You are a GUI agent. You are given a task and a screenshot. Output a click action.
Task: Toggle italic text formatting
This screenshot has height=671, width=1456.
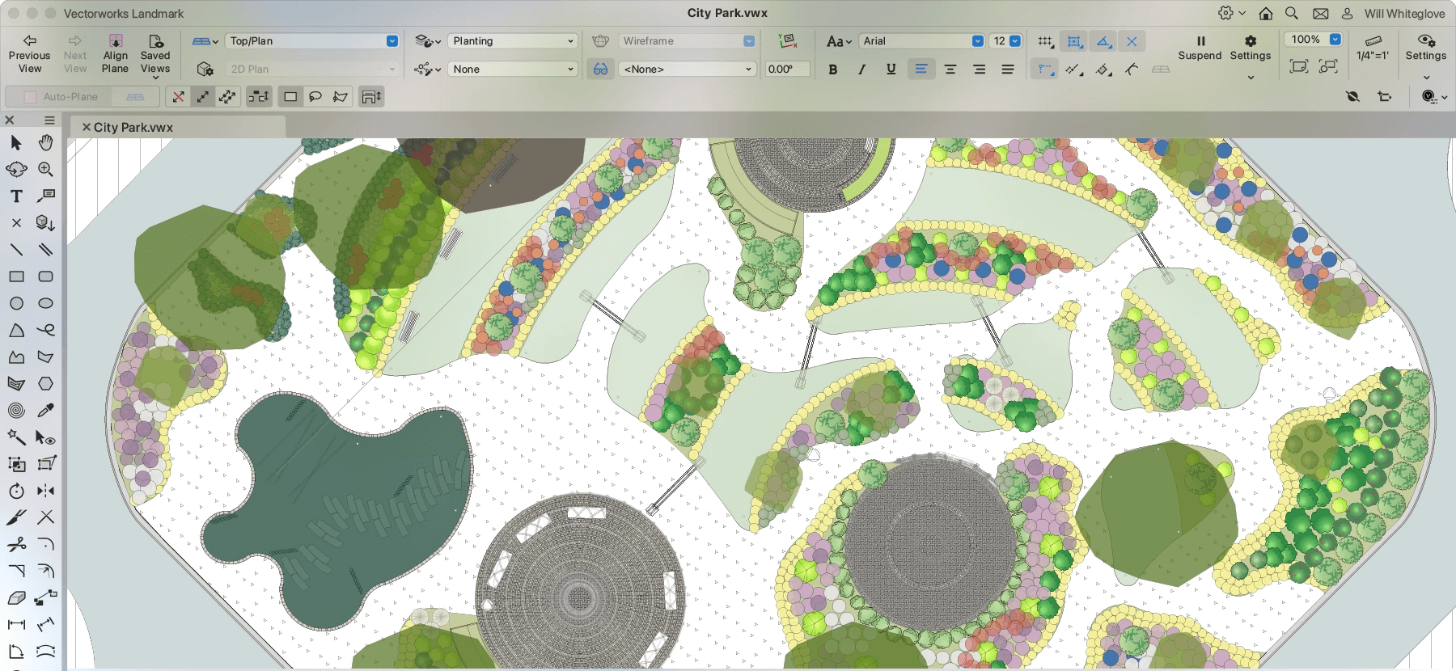coord(861,70)
